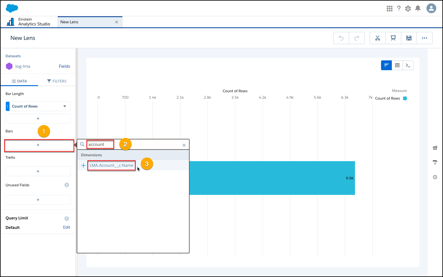Click the Einstein Analytics Studio home tab
The height and width of the screenshot is (277, 443).
(29, 22)
